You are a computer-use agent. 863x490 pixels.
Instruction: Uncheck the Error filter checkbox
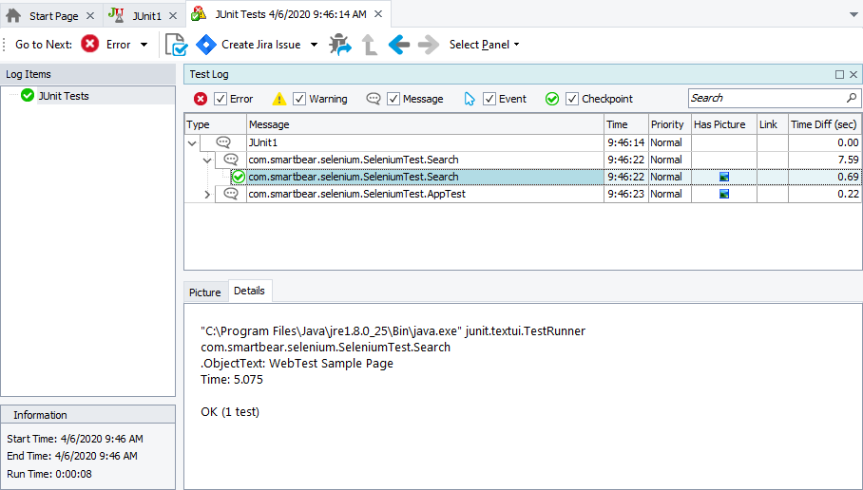coord(221,99)
